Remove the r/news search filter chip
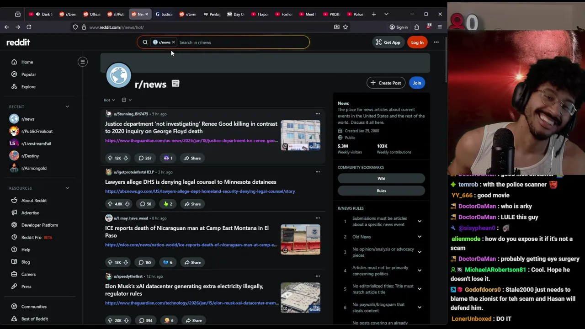The width and height of the screenshot is (585, 329). 173,42
